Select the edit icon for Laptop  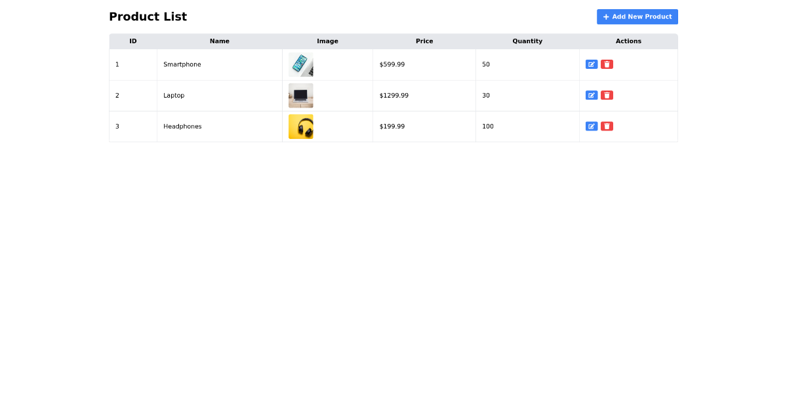(x=592, y=95)
